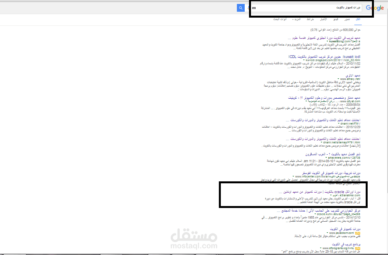
Task: Expand arrow beside www.efprograms.org ad URL
Action: [321, 248]
